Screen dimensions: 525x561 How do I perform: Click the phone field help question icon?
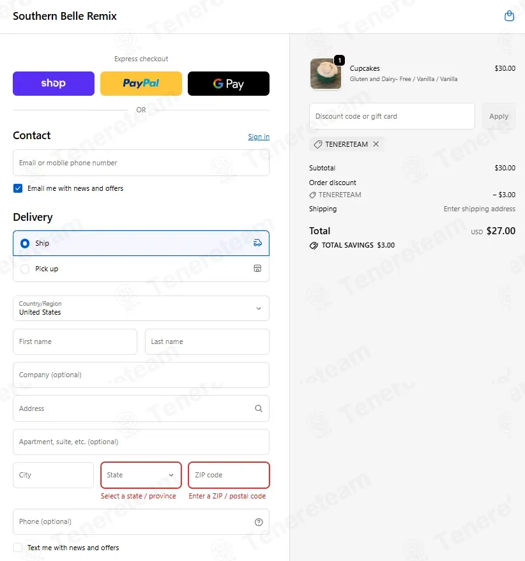pyautogui.click(x=258, y=522)
